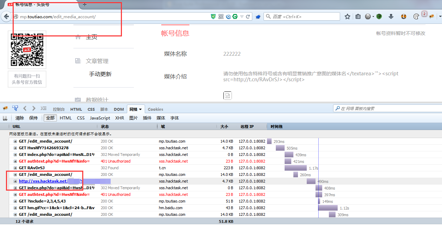Open downloads with the arrow icon

click(391, 16)
